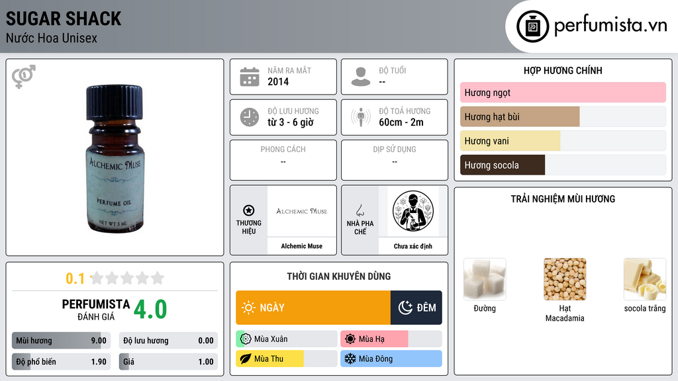Viewport: 678px width, 381px height.
Task: Click the Chưa xác định perfumer label
Action: tap(413, 246)
